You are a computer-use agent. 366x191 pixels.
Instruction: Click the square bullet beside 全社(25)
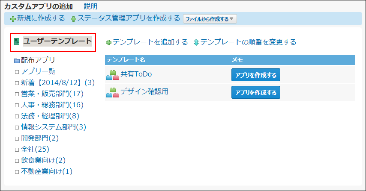tap(17, 150)
